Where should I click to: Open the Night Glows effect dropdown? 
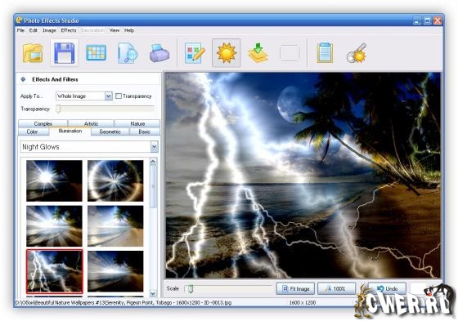154,147
